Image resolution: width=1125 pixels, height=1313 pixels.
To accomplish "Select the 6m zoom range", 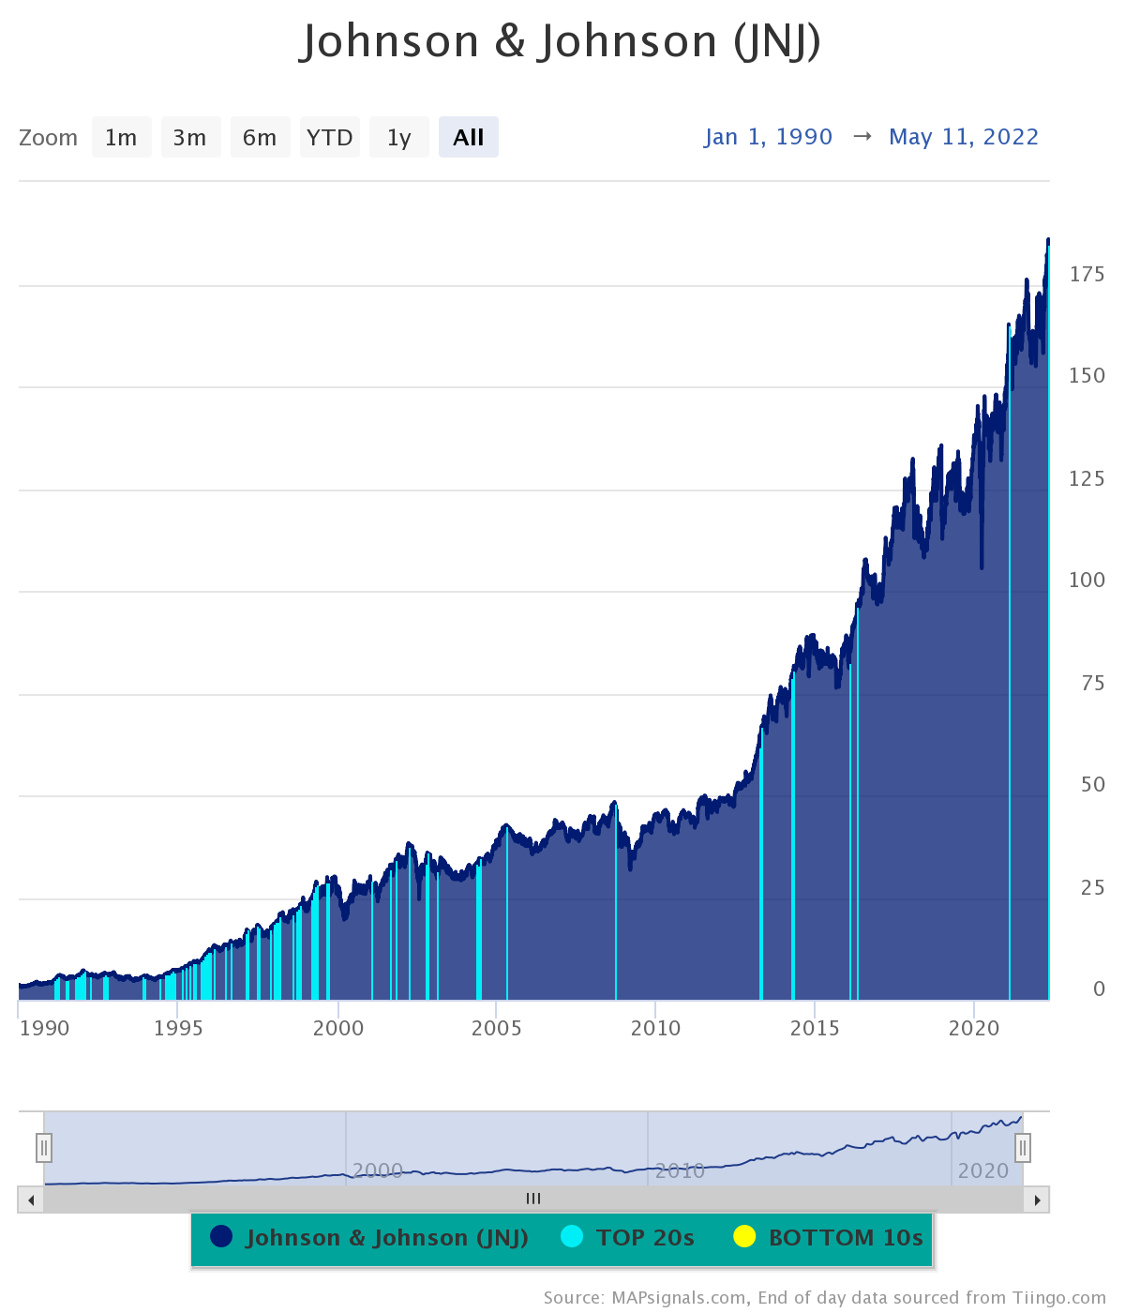I will (x=260, y=138).
